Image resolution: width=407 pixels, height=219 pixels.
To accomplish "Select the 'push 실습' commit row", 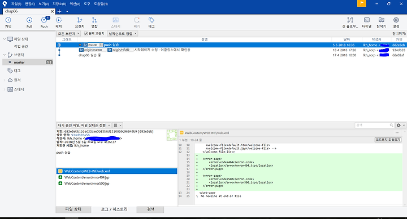I will (231, 45).
